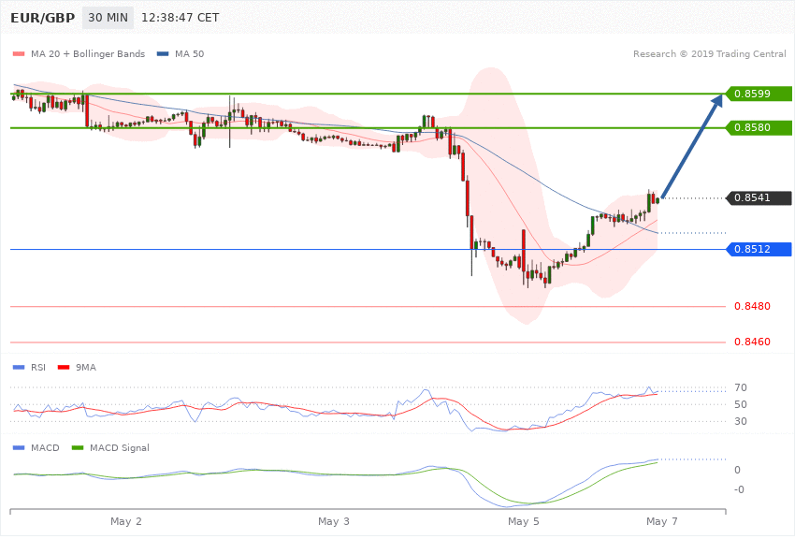This screenshot has width=795, height=539.
Task: Click the May 2 date label
Action: pos(126,521)
